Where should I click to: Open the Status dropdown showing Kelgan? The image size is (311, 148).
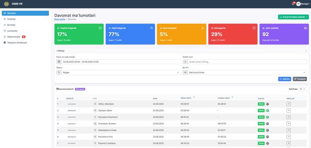(x=119, y=73)
